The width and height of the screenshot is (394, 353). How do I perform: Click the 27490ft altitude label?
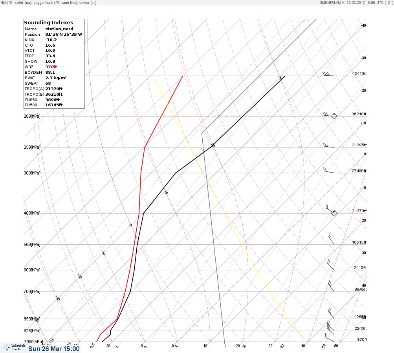click(x=359, y=171)
